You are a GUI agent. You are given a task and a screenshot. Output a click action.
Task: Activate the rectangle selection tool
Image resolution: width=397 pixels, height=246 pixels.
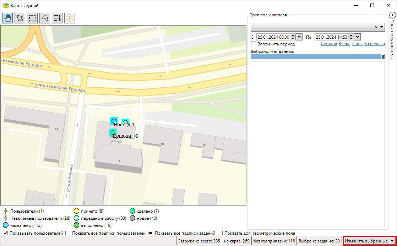pyautogui.click(x=32, y=18)
